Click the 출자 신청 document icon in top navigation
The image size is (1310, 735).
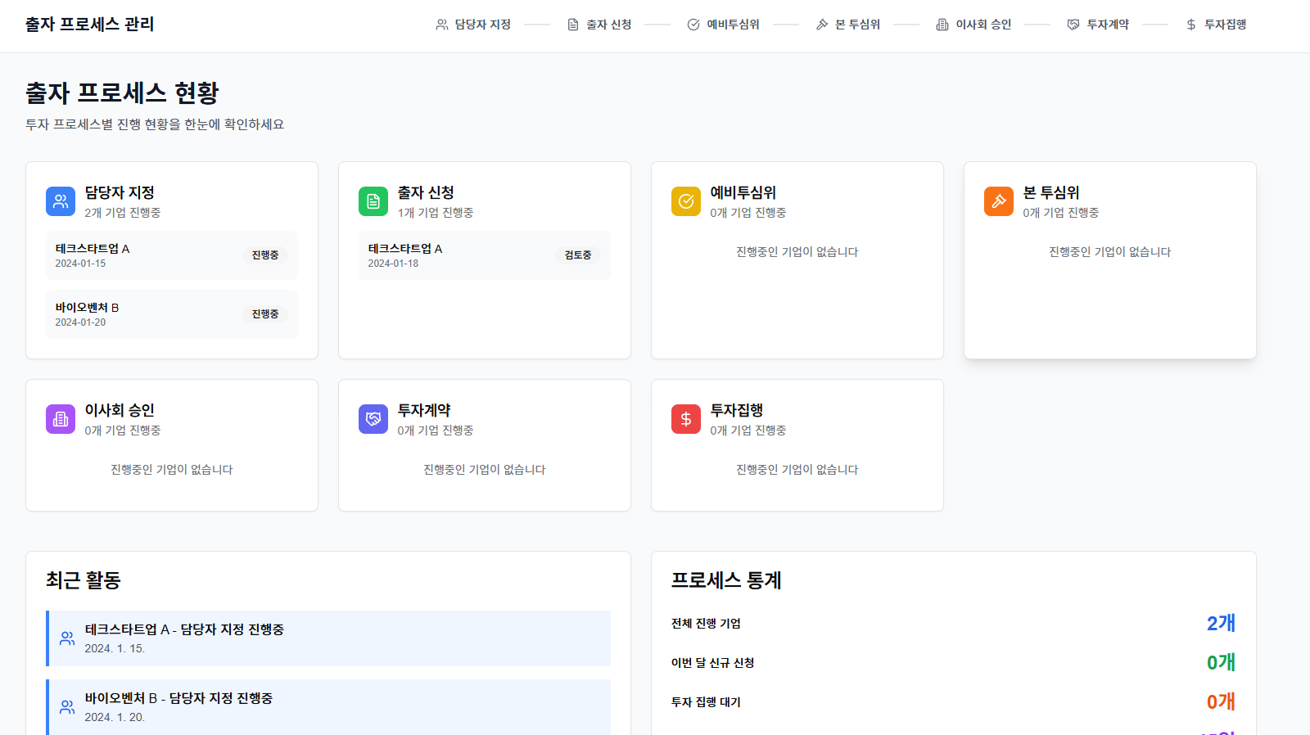pos(573,25)
